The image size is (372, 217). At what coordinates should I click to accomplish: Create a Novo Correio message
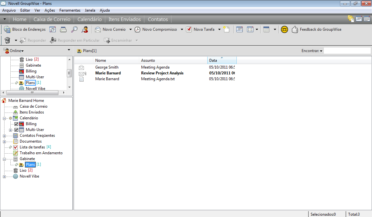110,29
